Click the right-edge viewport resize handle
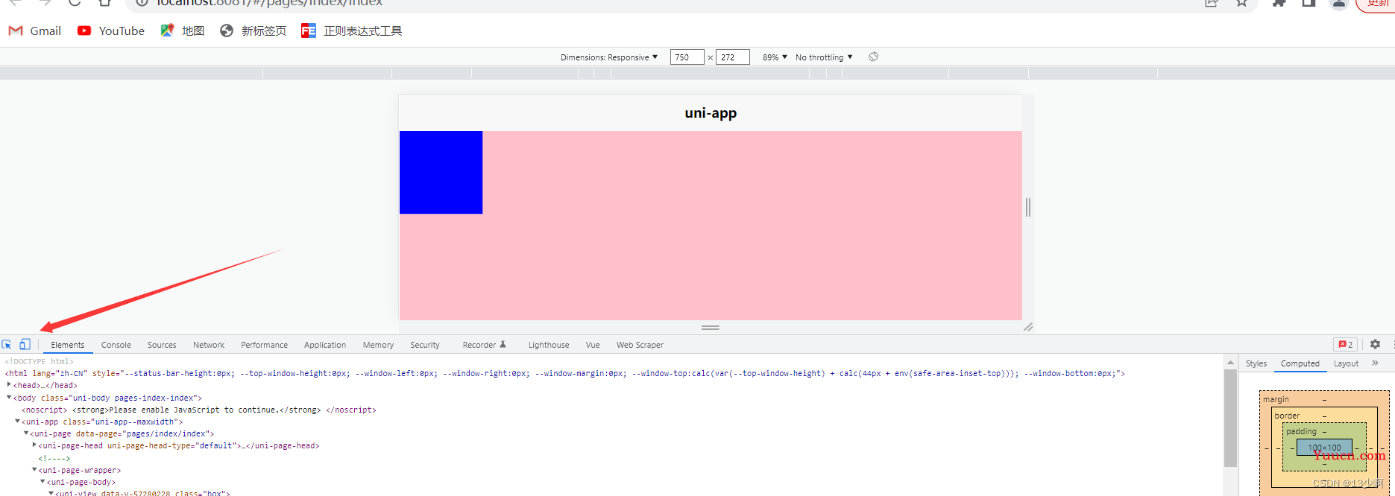1395x496 pixels. [x=1028, y=207]
